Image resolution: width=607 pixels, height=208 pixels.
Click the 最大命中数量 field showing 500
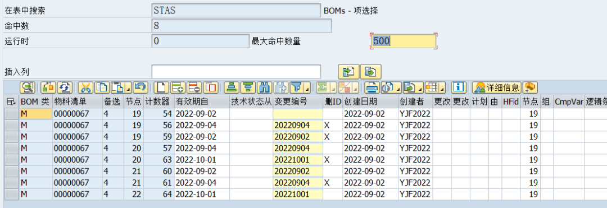(x=404, y=41)
